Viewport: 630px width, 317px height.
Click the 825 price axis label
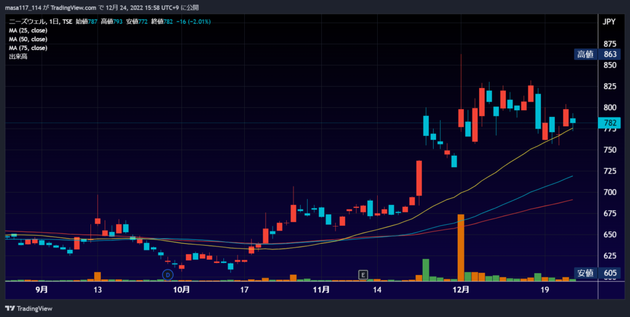tap(610, 86)
